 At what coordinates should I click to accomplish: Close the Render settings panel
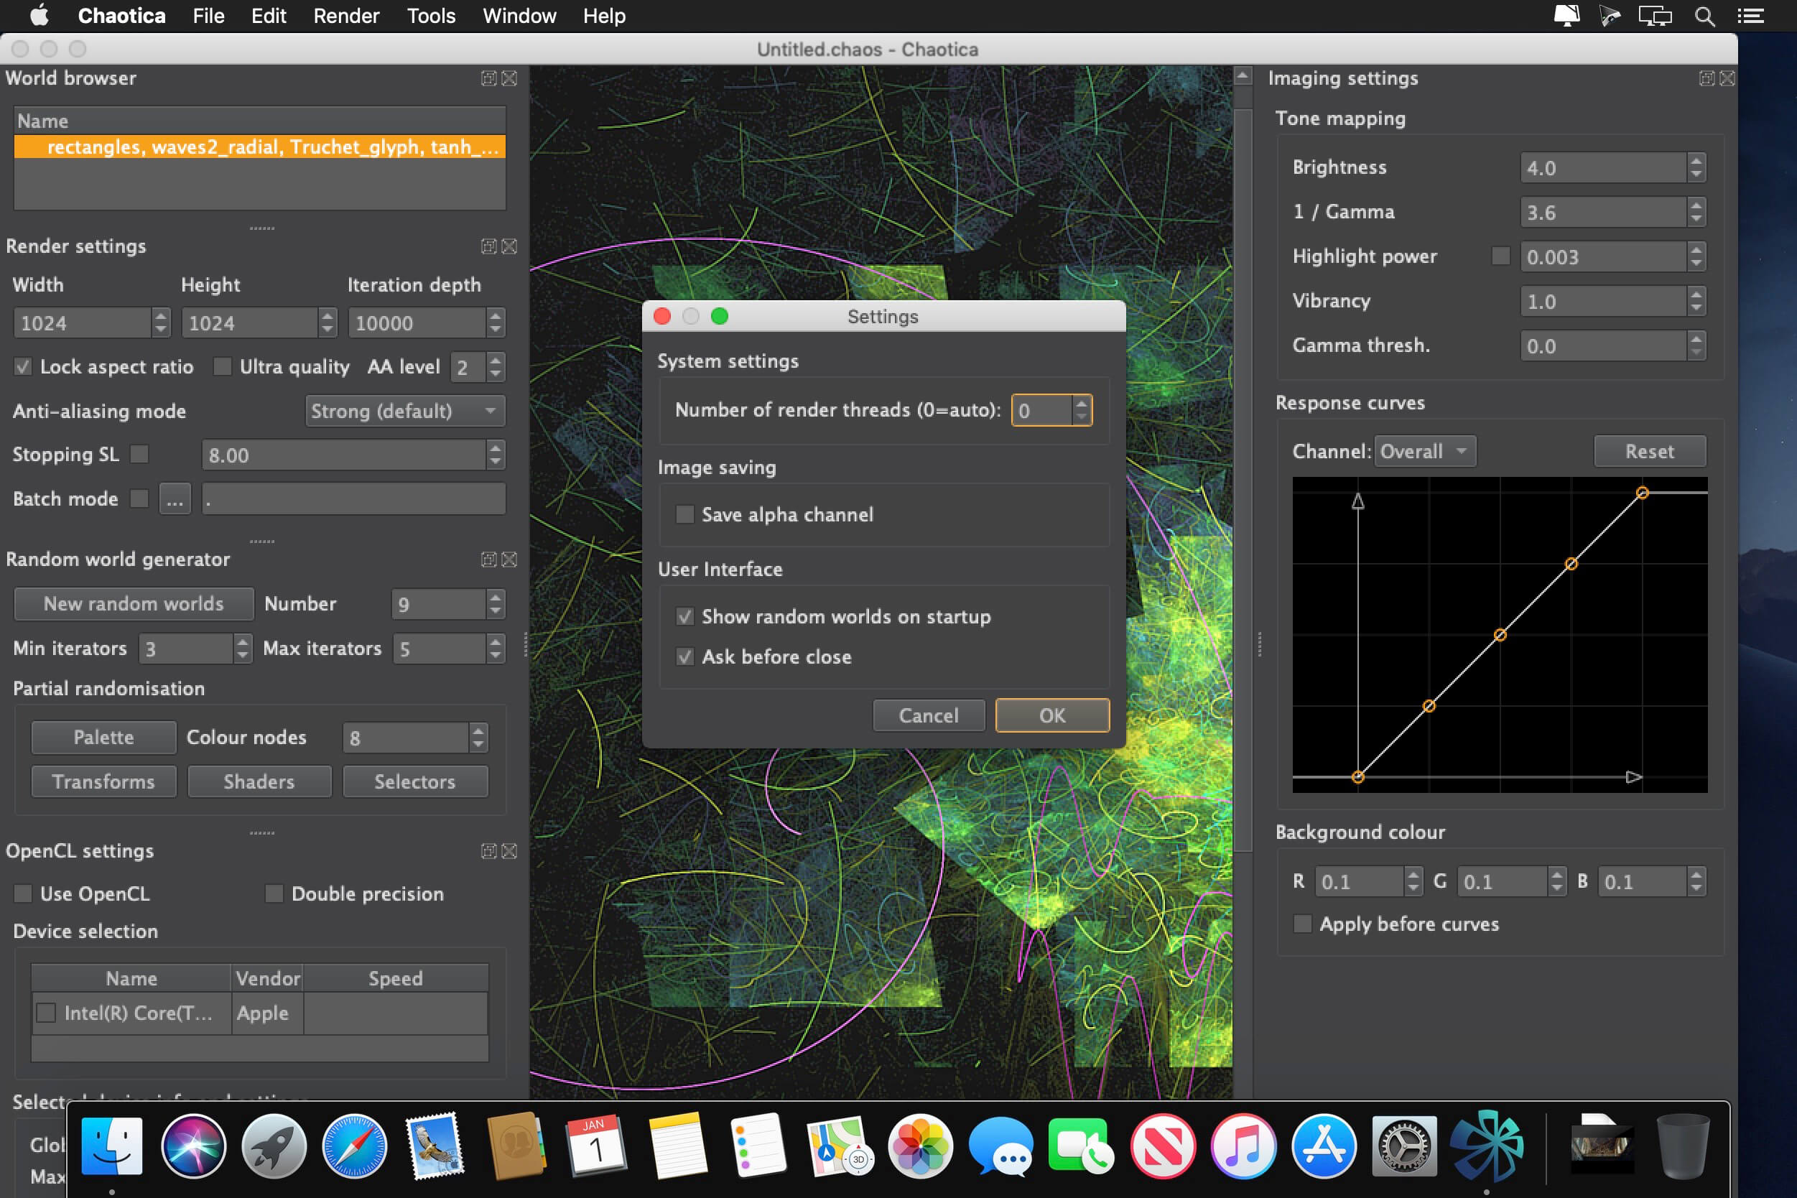click(509, 246)
